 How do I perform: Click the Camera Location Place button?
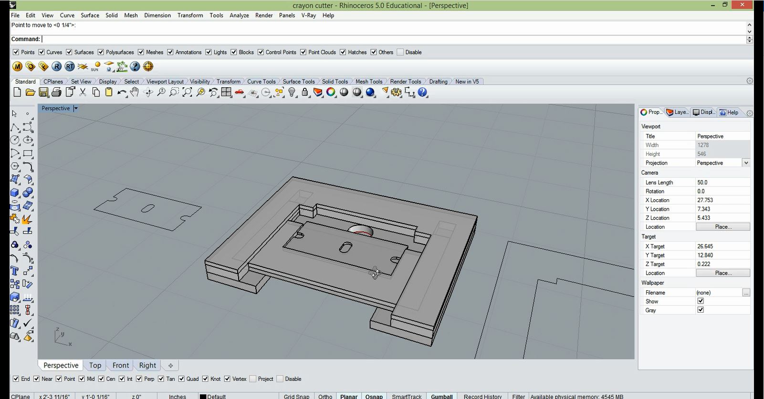pos(722,227)
